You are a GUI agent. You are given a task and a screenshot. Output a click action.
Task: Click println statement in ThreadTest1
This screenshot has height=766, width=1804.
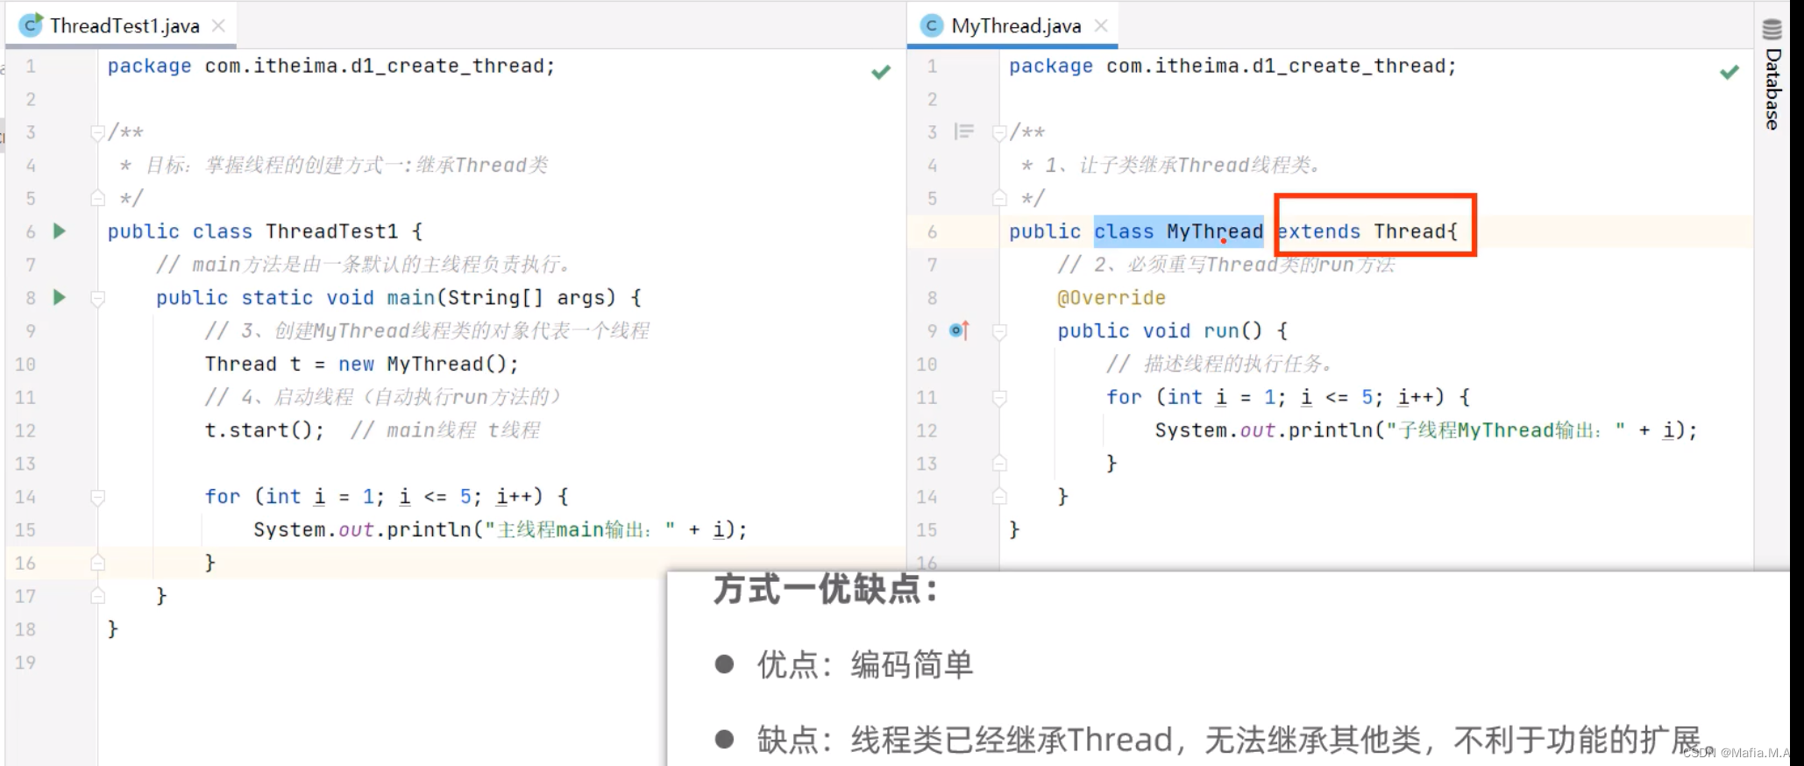click(501, 529)
